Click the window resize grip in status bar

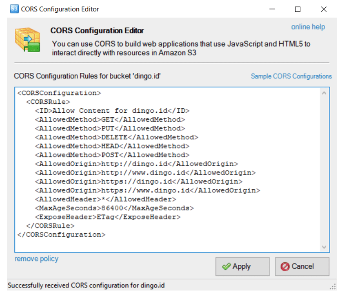tap(332, 287)
